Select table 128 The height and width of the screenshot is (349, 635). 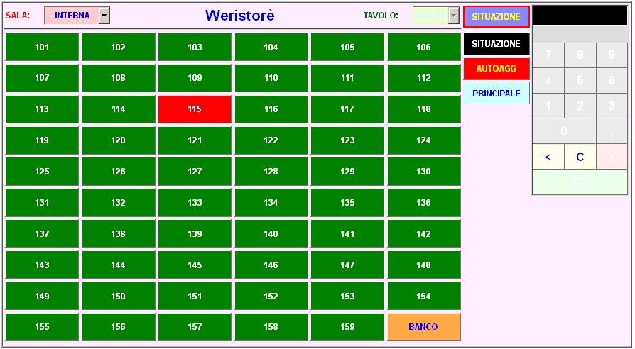pyautogui.click(x=271, y=172)
